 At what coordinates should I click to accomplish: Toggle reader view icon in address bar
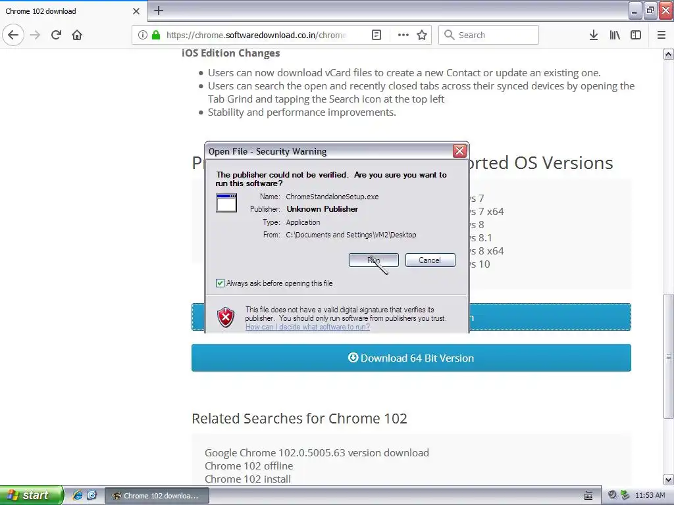376,35
